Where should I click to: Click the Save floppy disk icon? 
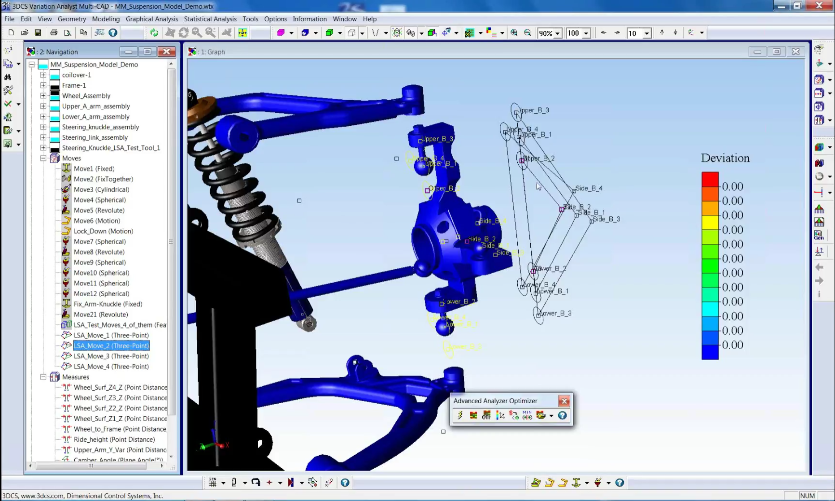tap(38, 33)
